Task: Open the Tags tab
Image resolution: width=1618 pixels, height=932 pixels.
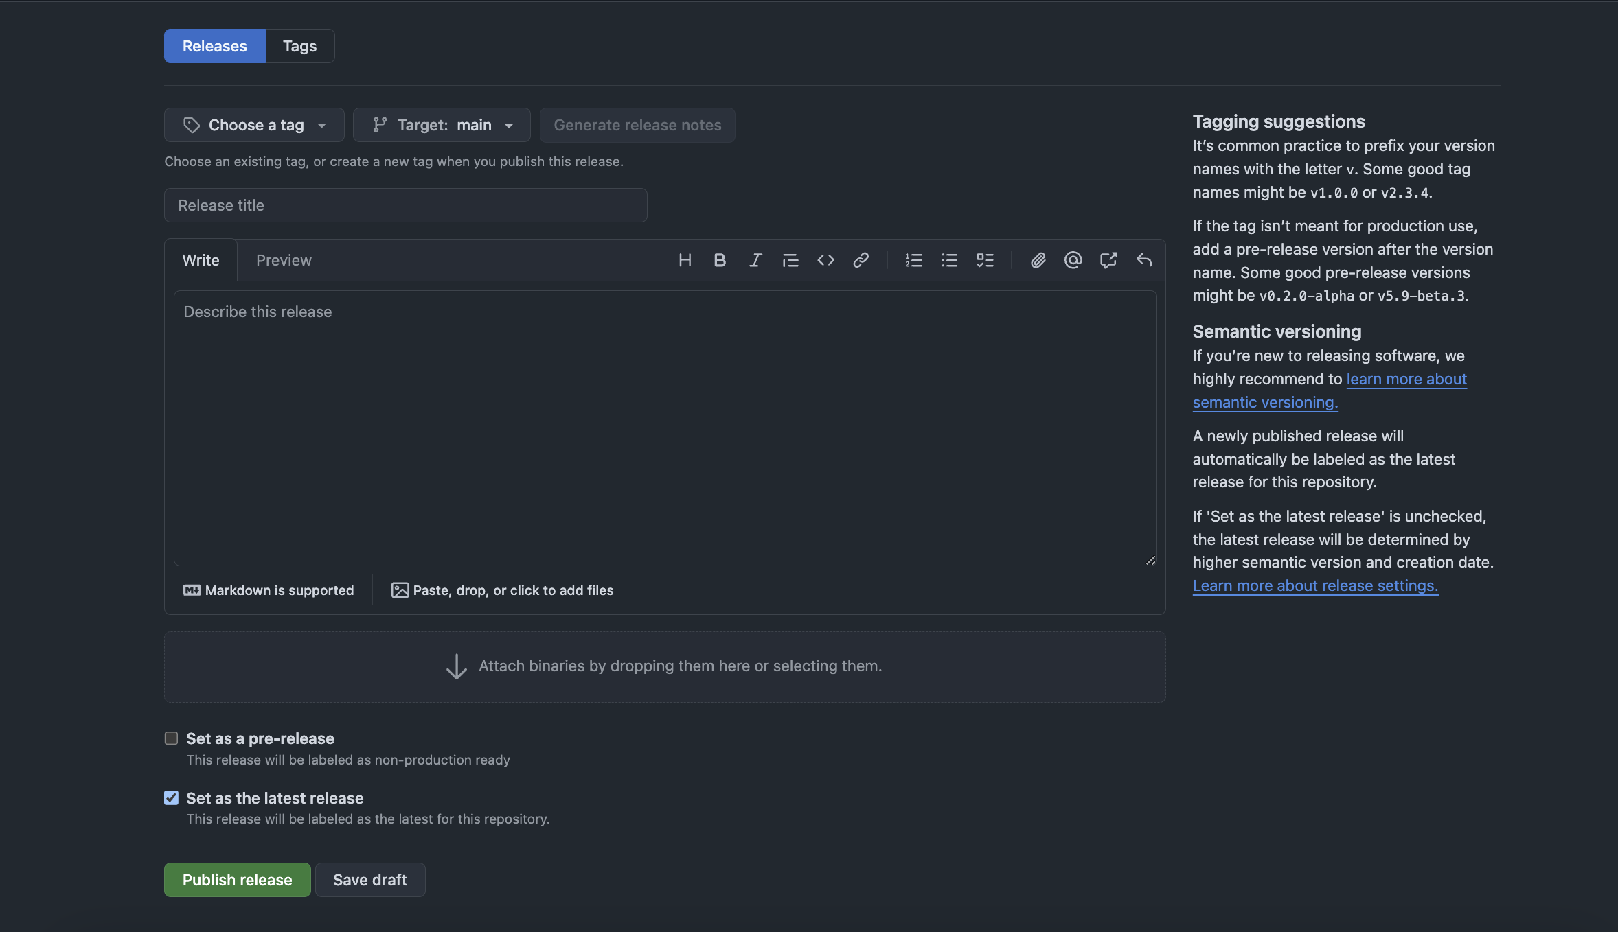Action: [x=299, y=46]
